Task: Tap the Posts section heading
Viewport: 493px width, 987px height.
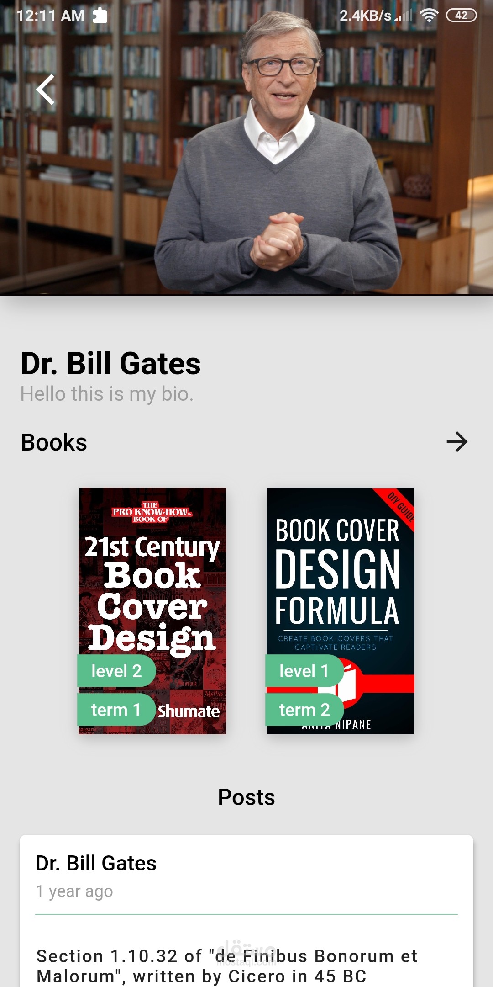Action: click(246, 797)
